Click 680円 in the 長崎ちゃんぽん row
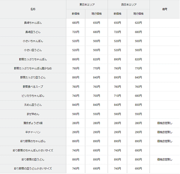Viewport: 180px width, 174px height. [x=76, y=23]
